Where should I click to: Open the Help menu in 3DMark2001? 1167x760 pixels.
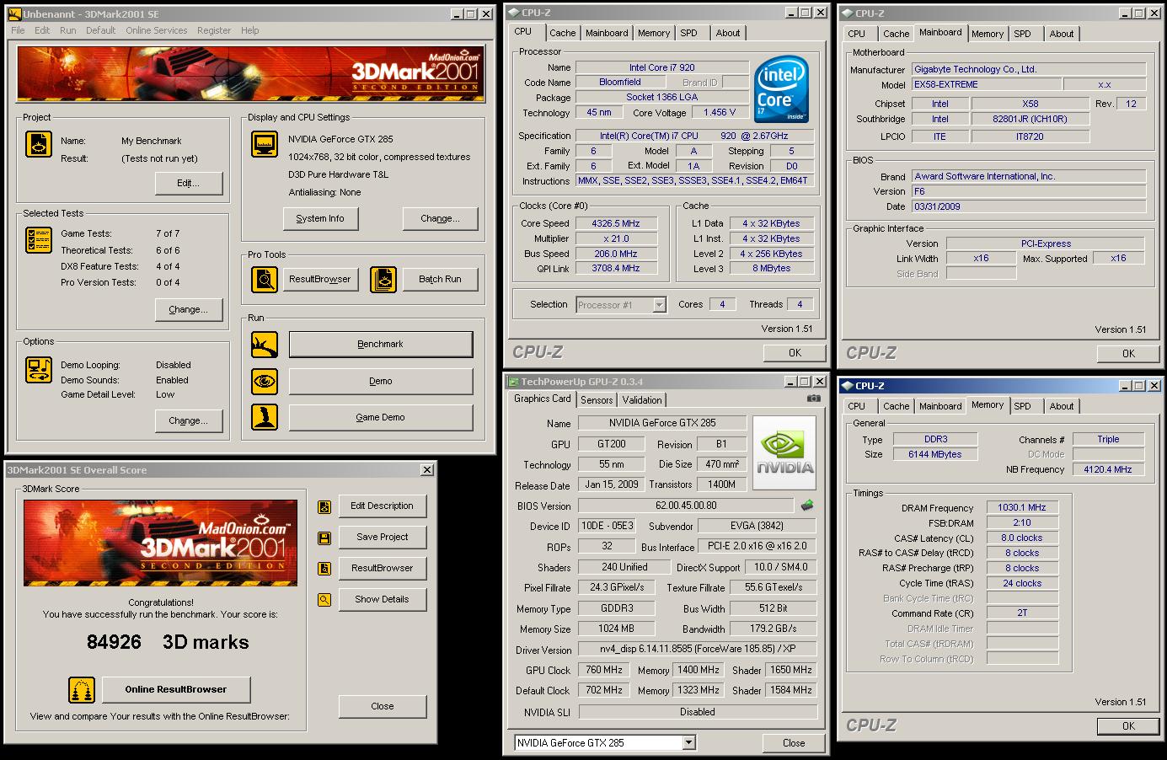(x=250, y=30)
